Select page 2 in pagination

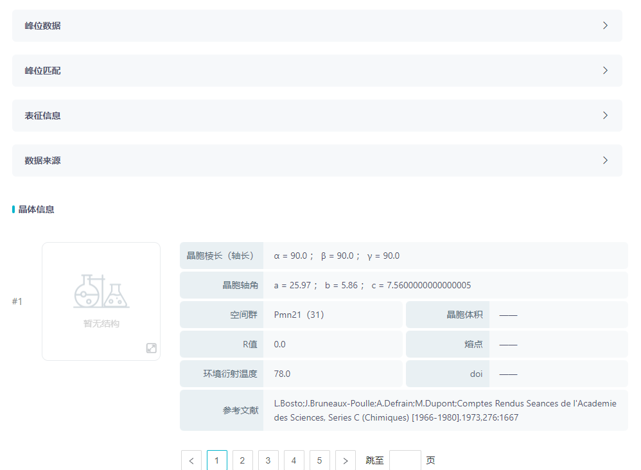[243, 460]
